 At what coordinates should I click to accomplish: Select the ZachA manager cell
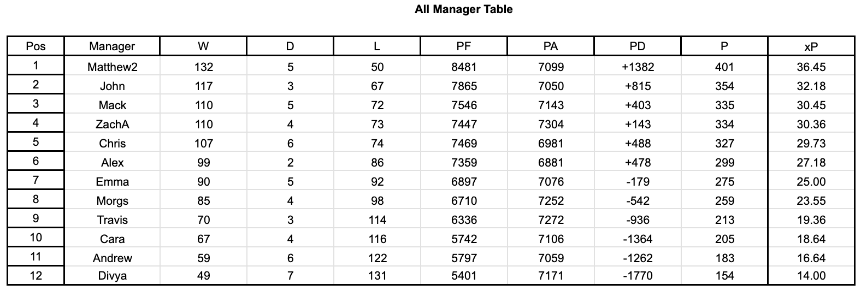112,125
